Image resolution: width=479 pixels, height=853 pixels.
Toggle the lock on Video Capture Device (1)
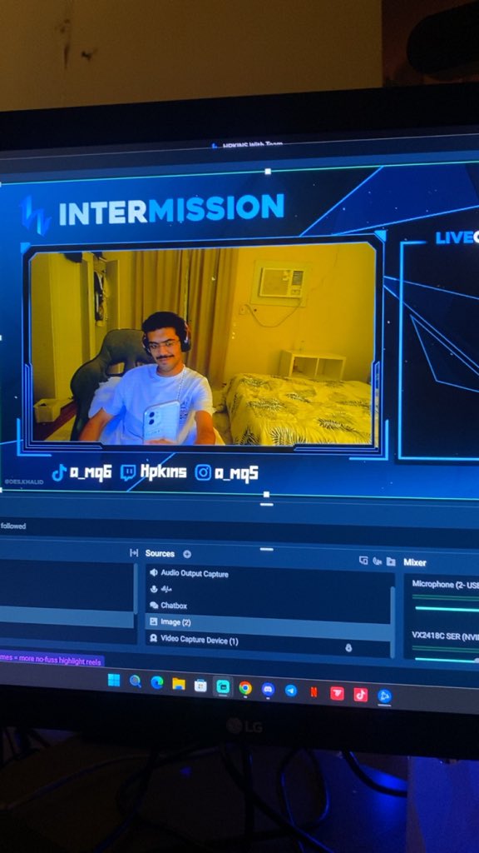pos(348,647)
